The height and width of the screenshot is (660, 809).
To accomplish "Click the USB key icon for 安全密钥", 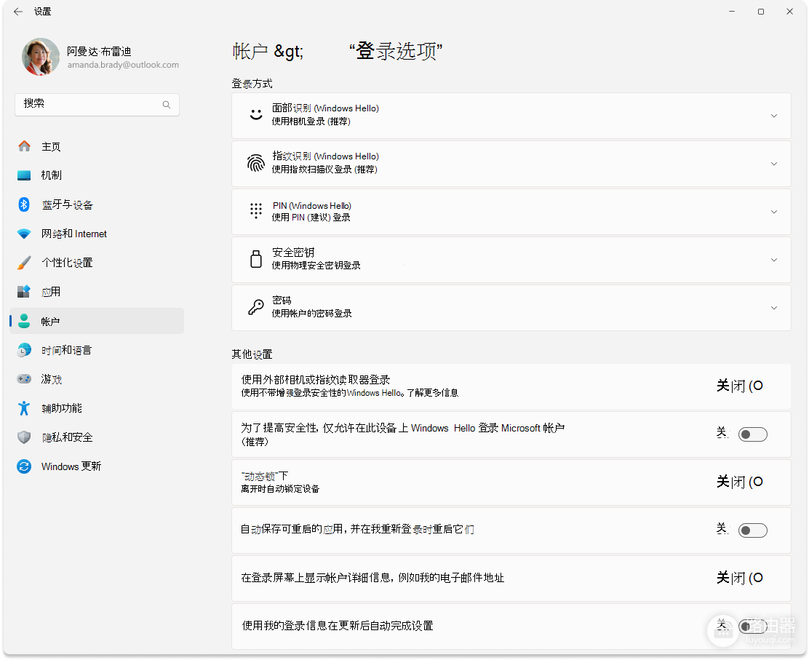I will (256, 259).
